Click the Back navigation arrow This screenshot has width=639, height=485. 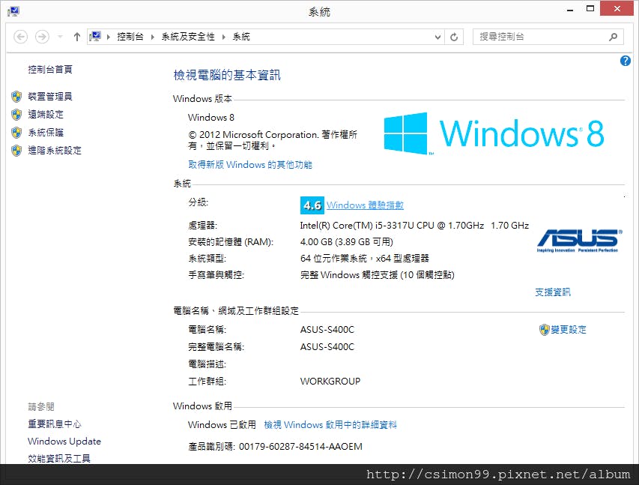click(21, 37)
